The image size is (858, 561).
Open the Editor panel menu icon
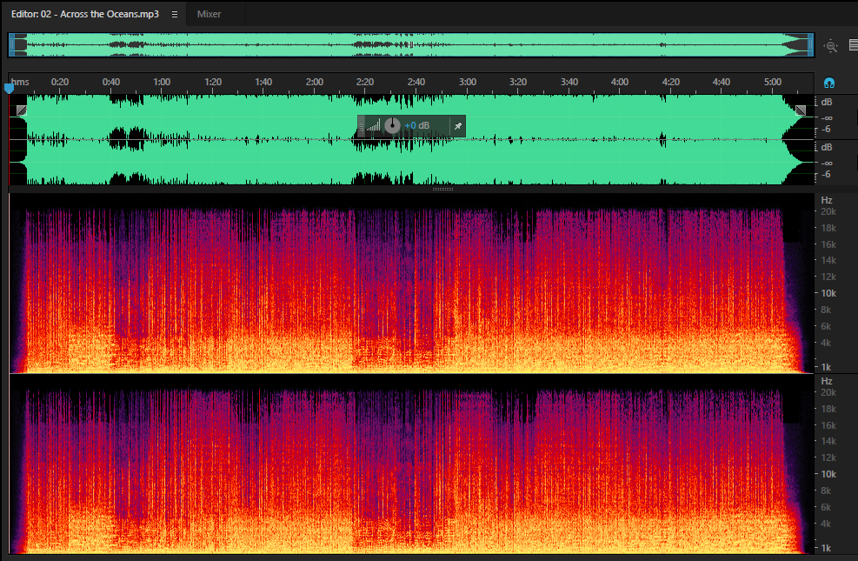coord(175,14)
